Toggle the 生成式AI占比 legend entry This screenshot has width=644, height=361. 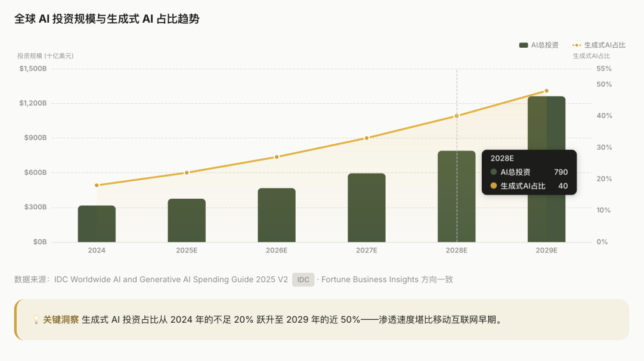click(599, 45)
